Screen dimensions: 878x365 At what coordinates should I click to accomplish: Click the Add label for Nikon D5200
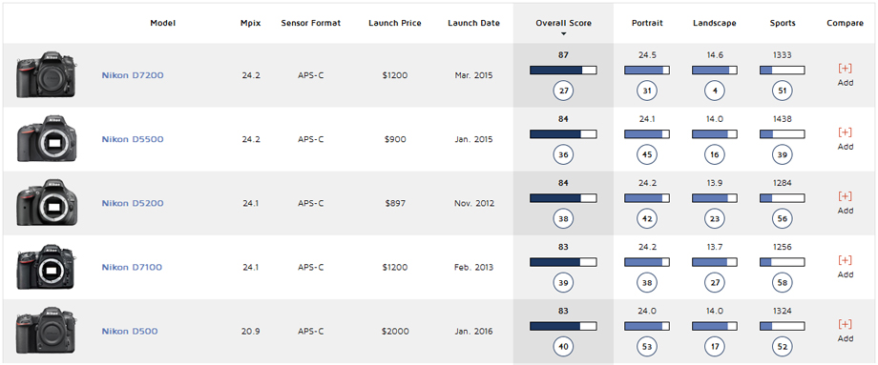point(845,211)
